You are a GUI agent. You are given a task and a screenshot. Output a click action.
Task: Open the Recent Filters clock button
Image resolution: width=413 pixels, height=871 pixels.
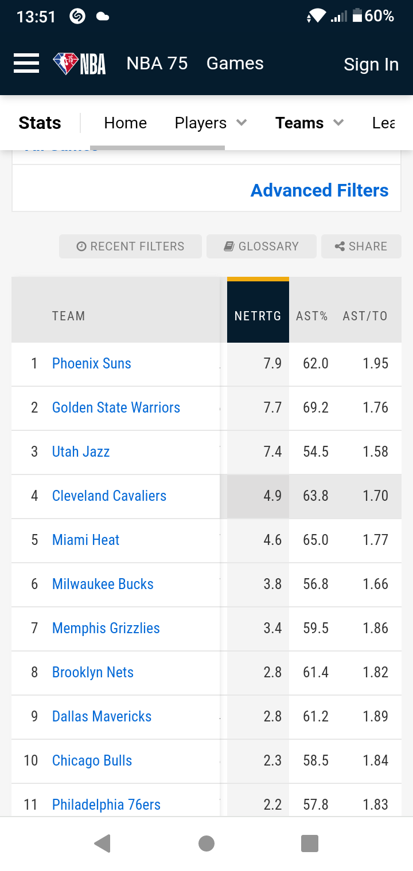130,246
